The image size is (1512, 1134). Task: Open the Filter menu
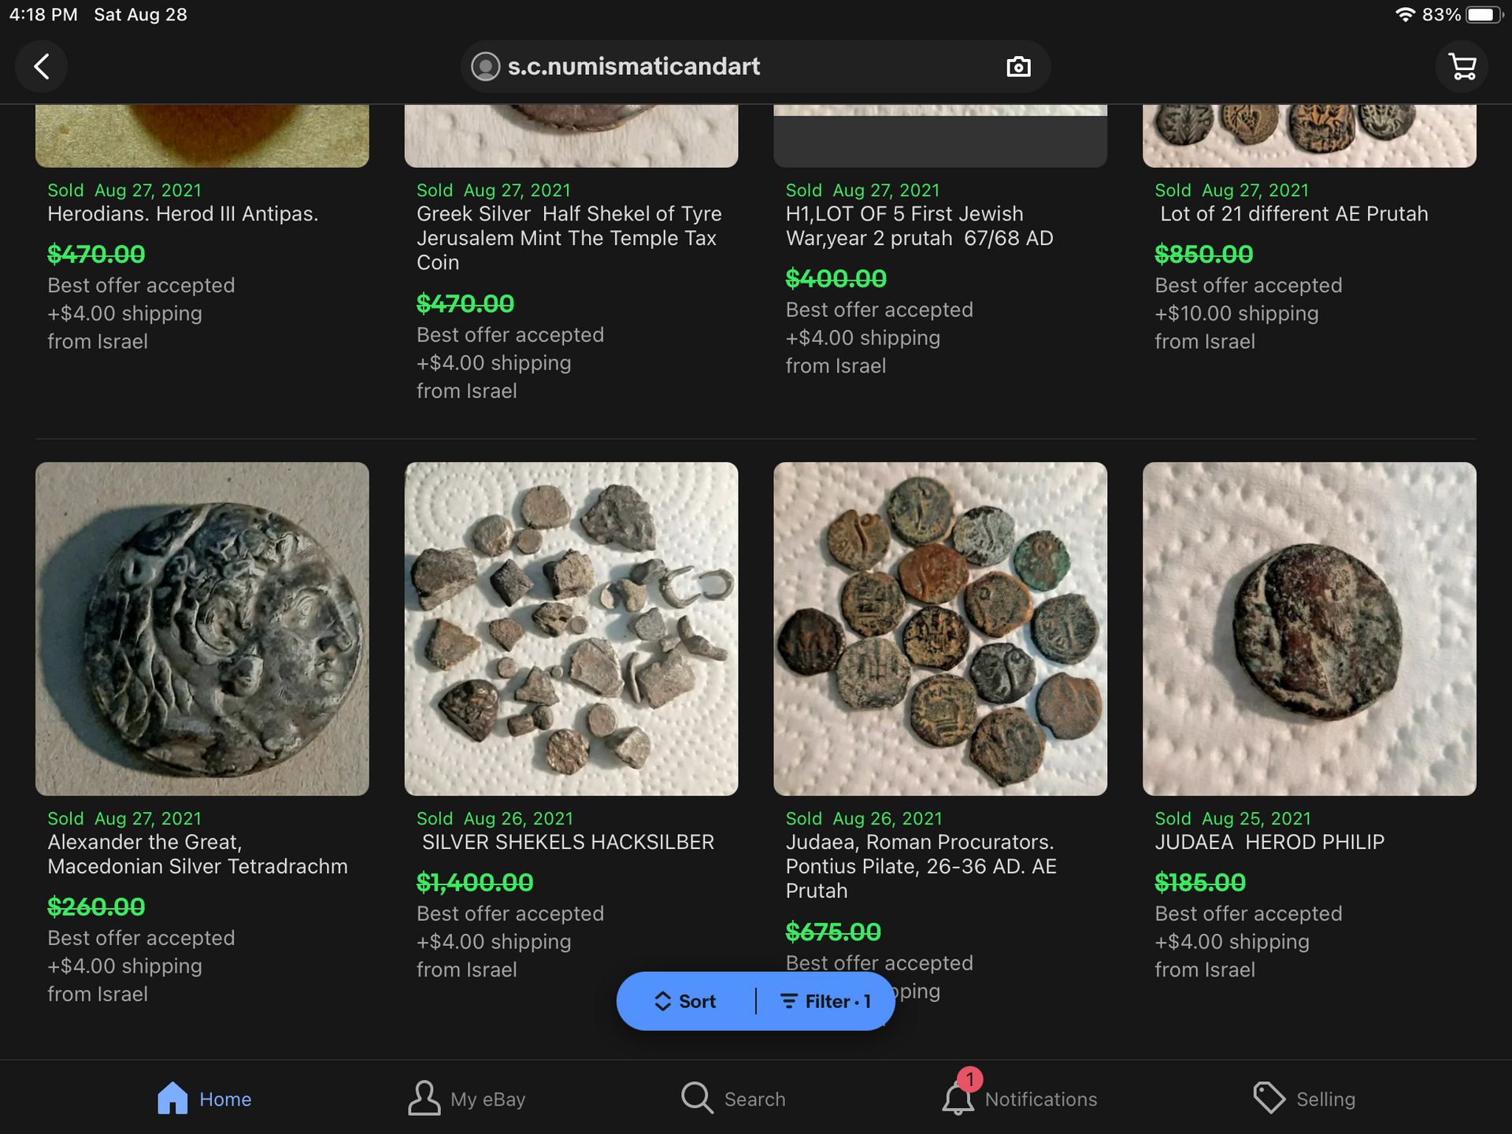[825, 1001]
